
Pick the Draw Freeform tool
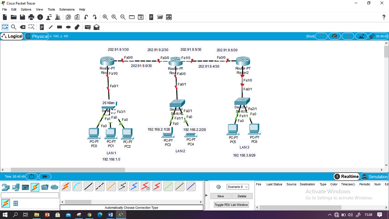(77, 27)
